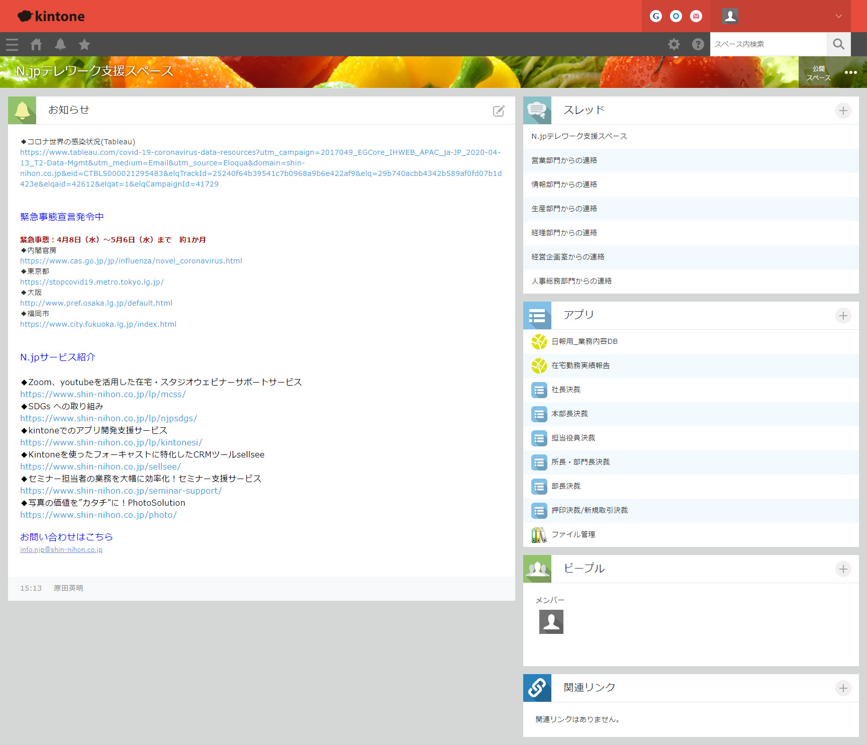This screenshot has height=745, width=867.
Task: Open the Tableau covid-19 data resources link
Action: (x=261, y=168)
